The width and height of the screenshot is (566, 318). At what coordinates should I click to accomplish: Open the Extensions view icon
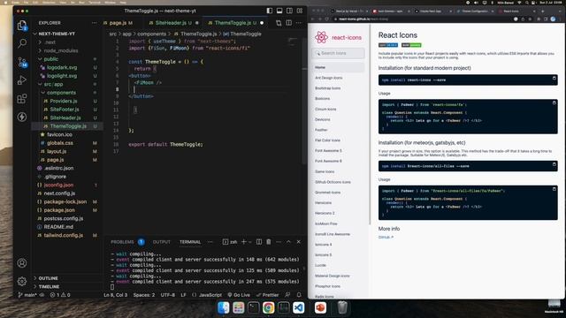point(22,98)
